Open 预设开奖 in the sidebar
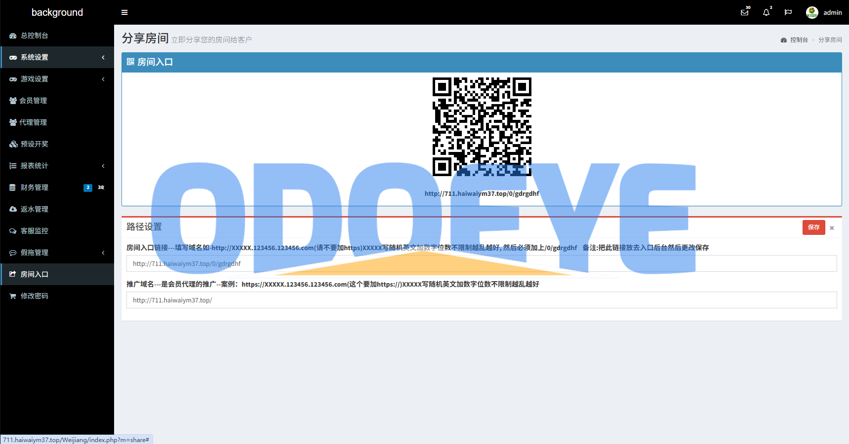 (x=57, y=144)
